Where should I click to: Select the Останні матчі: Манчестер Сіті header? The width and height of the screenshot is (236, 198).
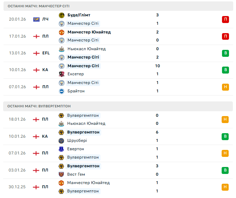point(41,6)
